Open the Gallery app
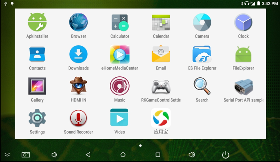Screen dimensions: 280x162 (37, 86)
